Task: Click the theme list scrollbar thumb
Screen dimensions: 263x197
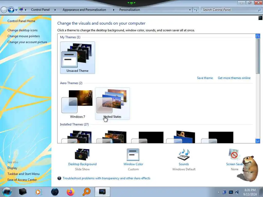Action: pos(258,56)
